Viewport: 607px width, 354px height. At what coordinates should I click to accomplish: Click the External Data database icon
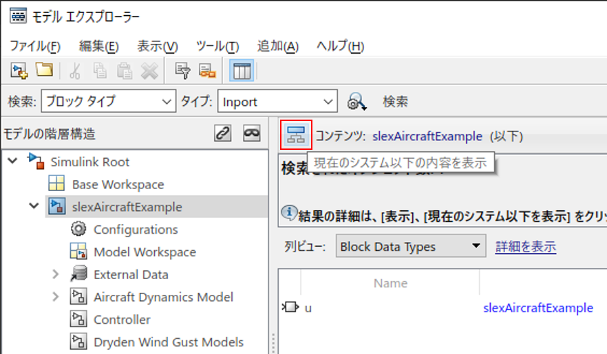[x=78, y=274]
